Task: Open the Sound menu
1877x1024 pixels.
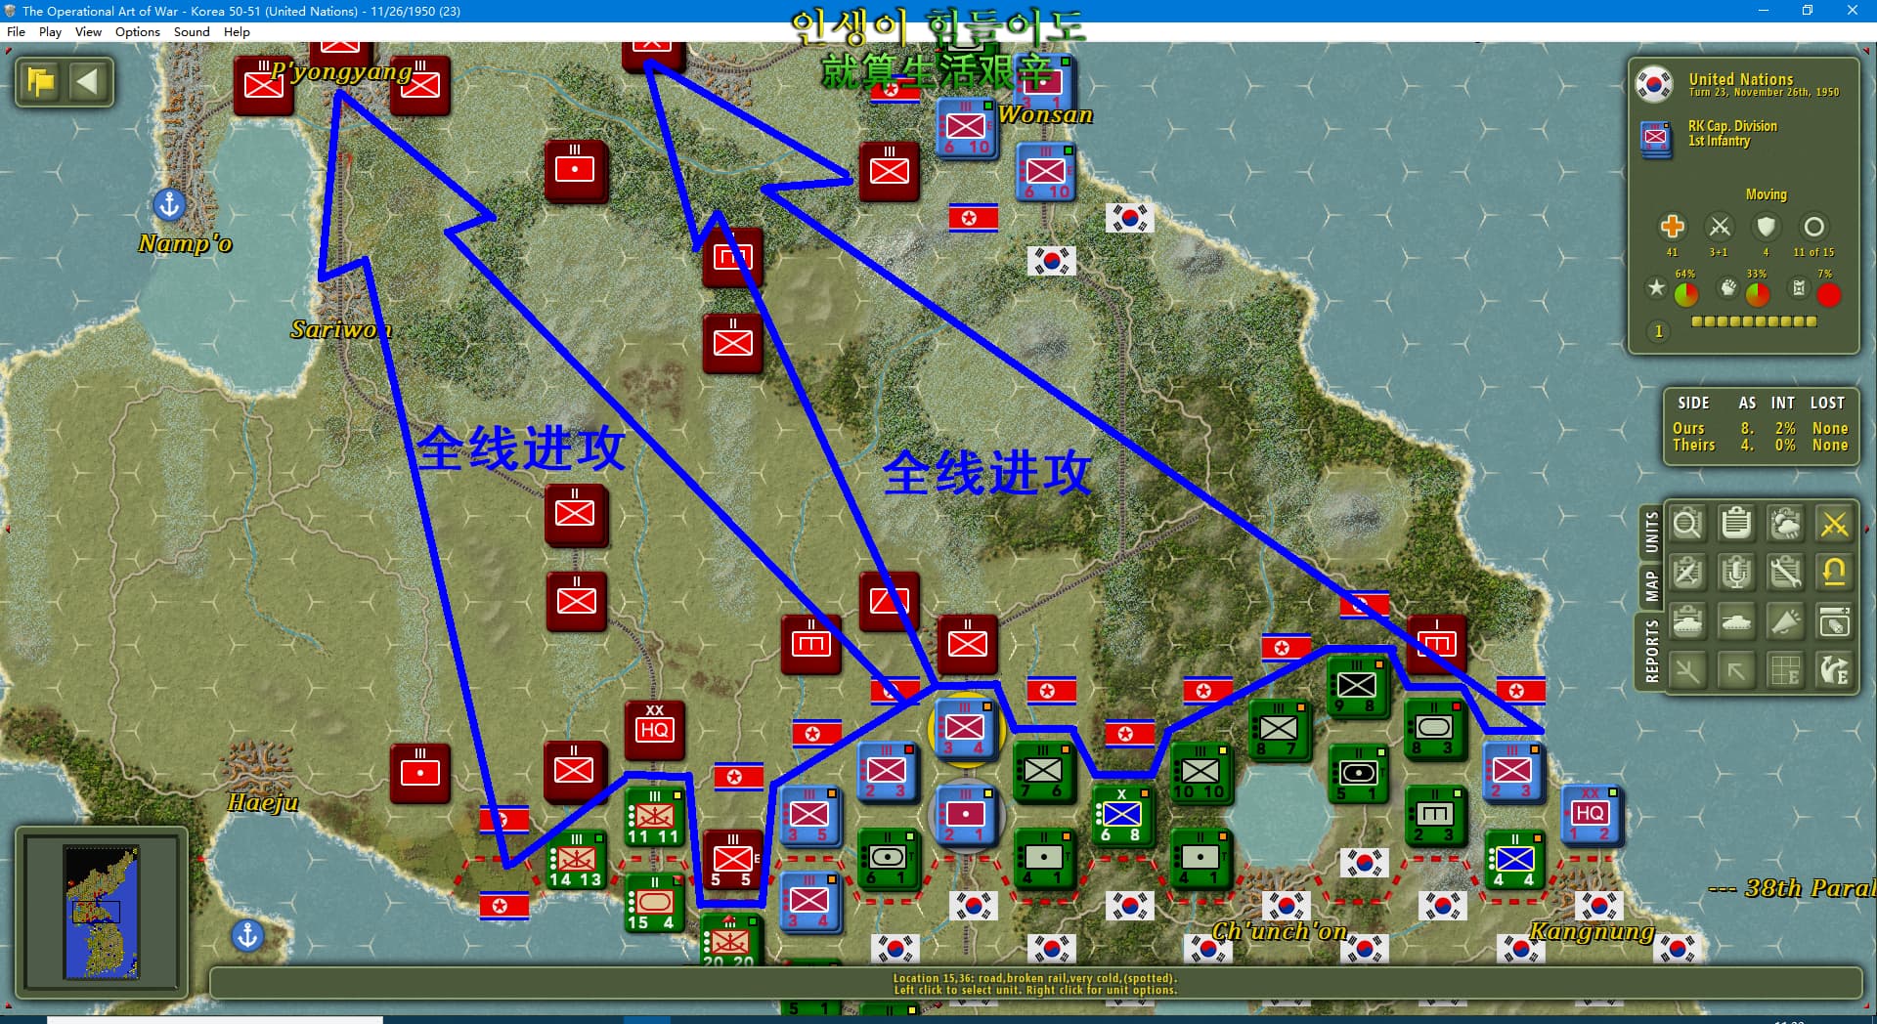Action: (192, 32)
